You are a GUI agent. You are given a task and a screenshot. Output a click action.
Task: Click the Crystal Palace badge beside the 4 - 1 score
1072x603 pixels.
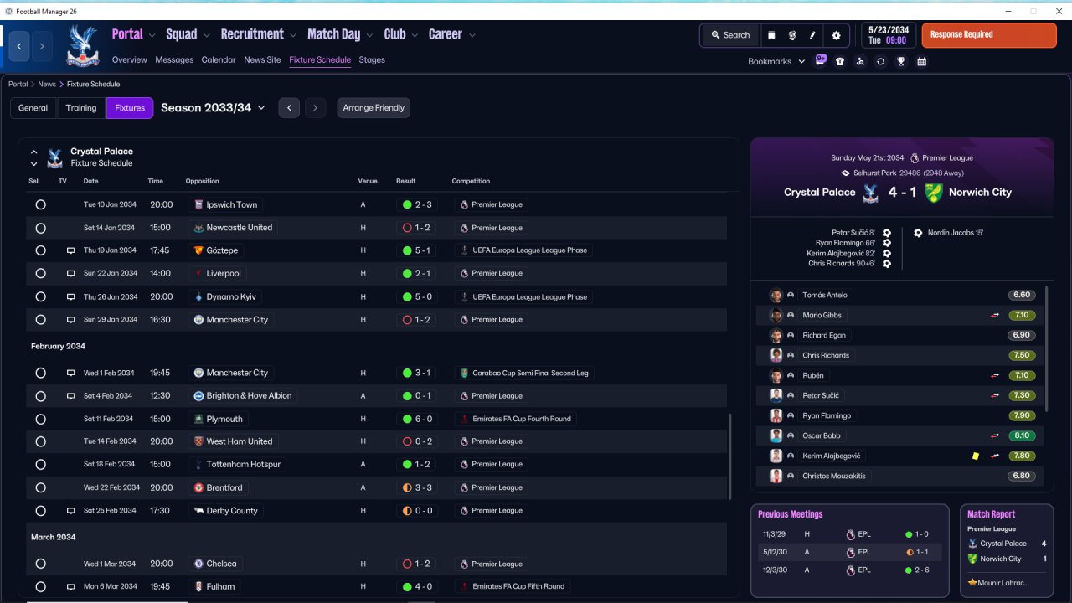(871, 192)
